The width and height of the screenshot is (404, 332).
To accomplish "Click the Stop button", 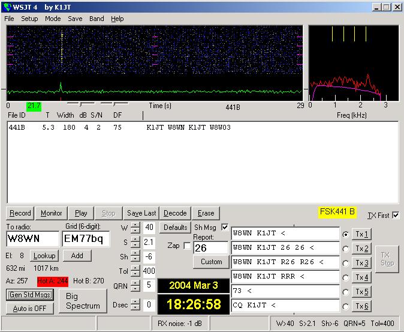I will click(108, 213).
